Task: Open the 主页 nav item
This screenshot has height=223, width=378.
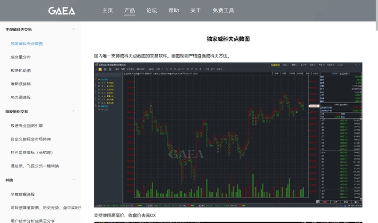Action: pos(108,10)
